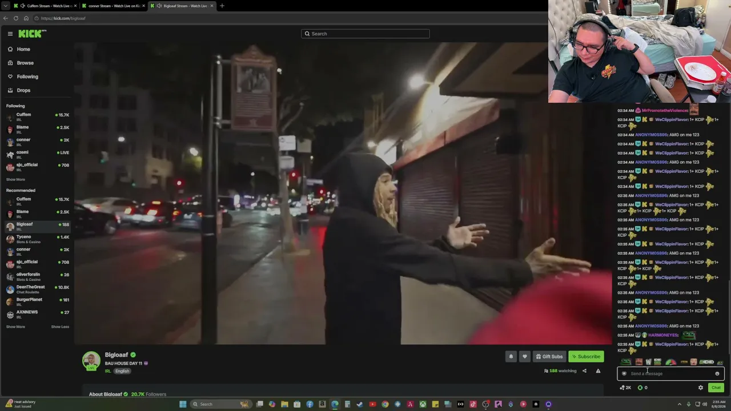Collapse Recommended list with Show Less

pyautogui.click(x=60, y=327)
